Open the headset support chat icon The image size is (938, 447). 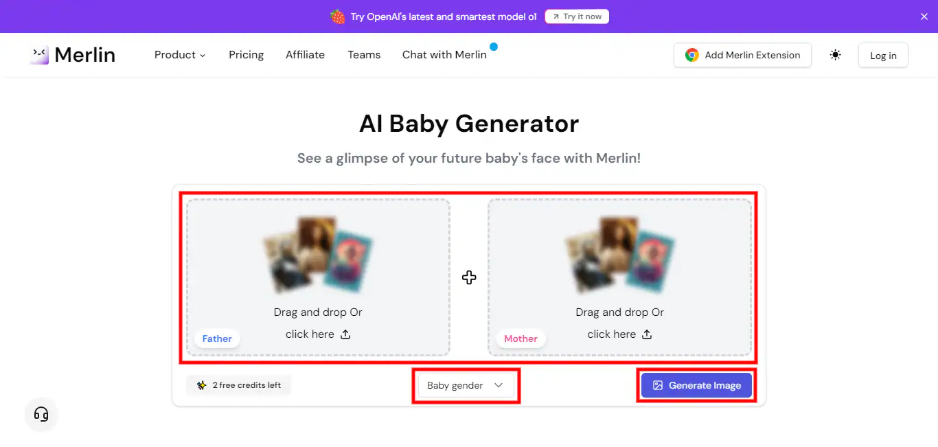pos(41,414)
